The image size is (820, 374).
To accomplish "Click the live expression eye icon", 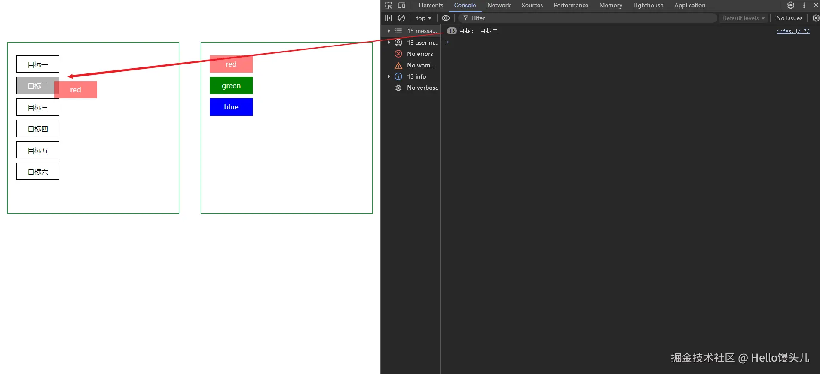I will tap(446, 18).
